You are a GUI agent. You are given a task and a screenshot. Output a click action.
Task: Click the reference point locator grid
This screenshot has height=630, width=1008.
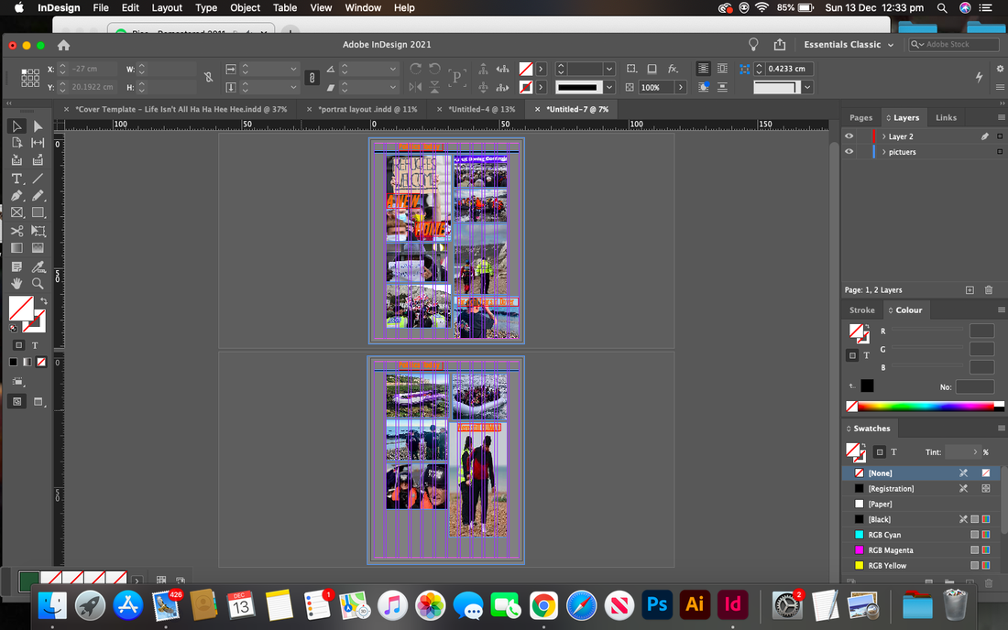(29, 78)
